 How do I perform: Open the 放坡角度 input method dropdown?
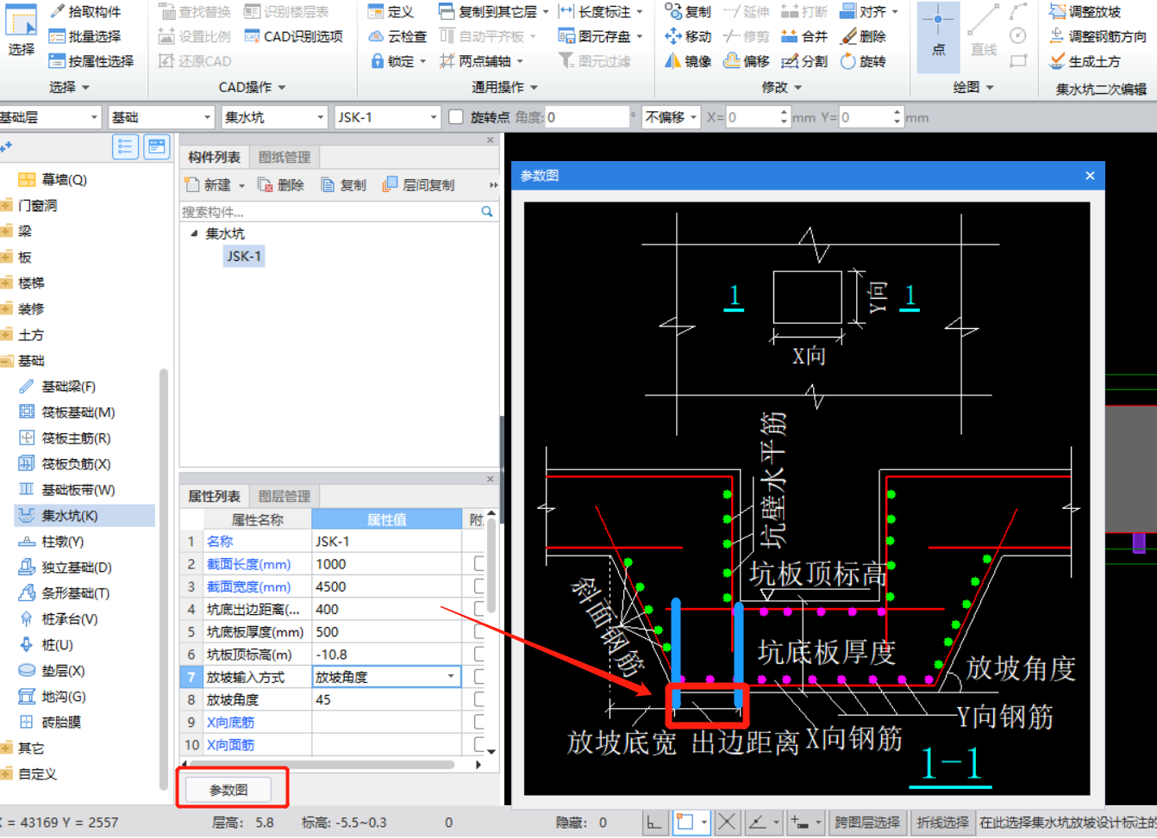click(451, 677)
